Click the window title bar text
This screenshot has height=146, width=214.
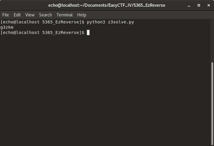point(107,5)
